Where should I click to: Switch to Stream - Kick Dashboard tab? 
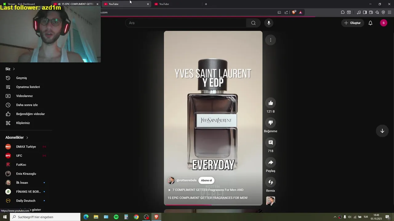[x=26, y=4]
